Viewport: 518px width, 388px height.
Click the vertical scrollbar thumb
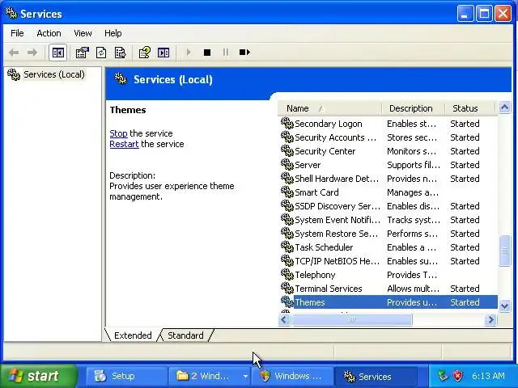[x=504, y=251]
